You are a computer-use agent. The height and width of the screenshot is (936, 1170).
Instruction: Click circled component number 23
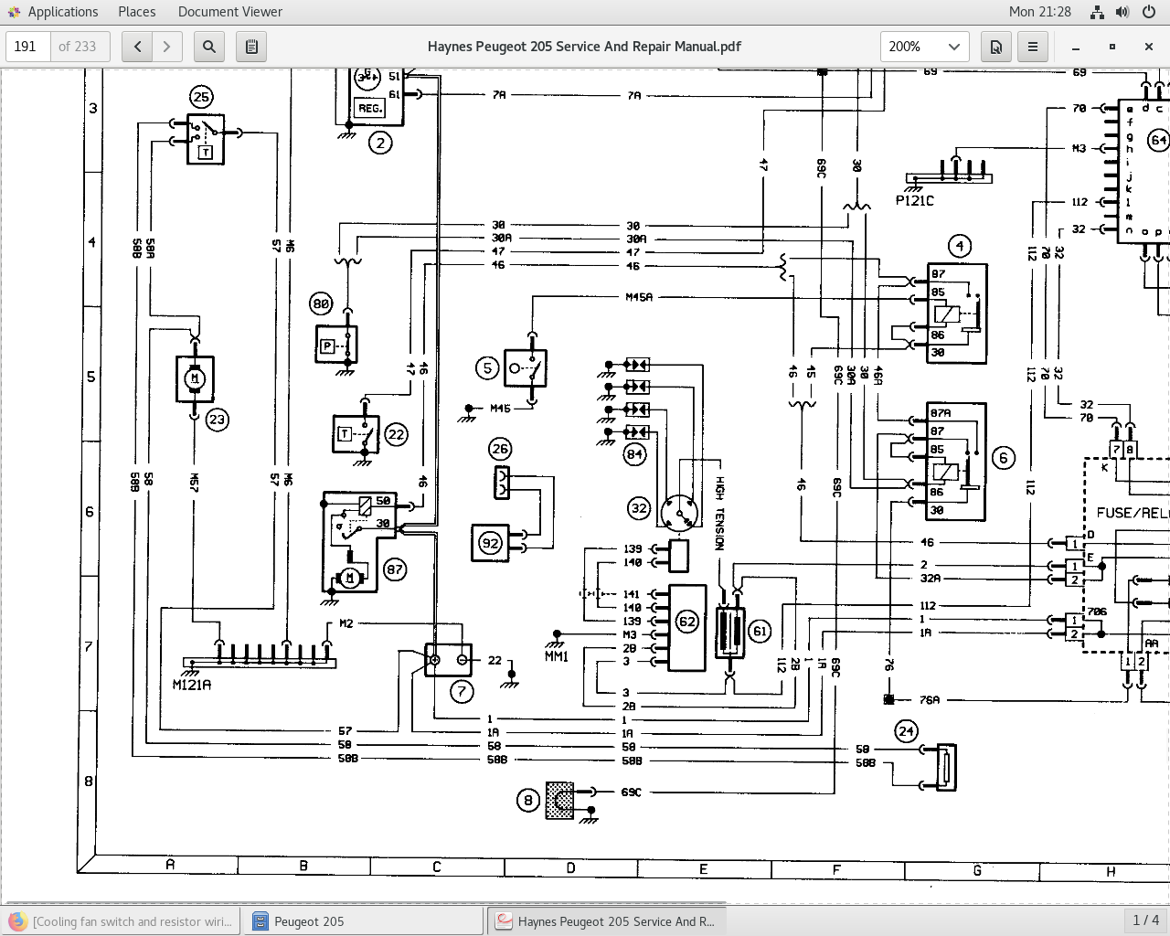point(217,420)
